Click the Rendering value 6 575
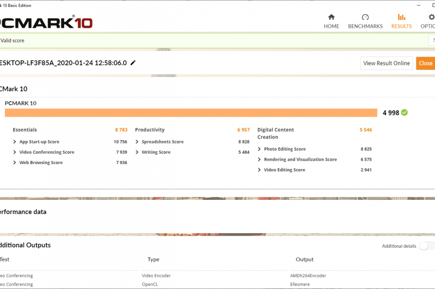Image resolution: width=435 pixels, height=289 pixels. (366, 160)
